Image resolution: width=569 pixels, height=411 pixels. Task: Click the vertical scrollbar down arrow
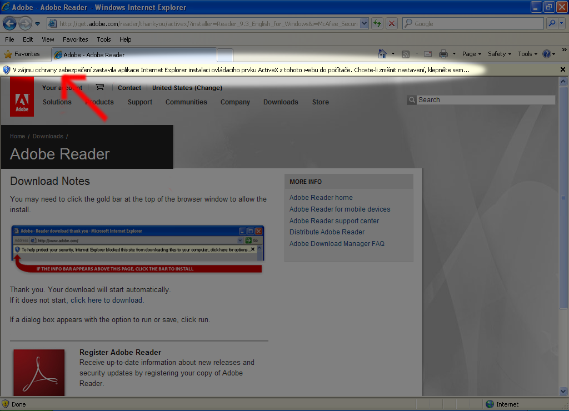[x=563, y=392]
